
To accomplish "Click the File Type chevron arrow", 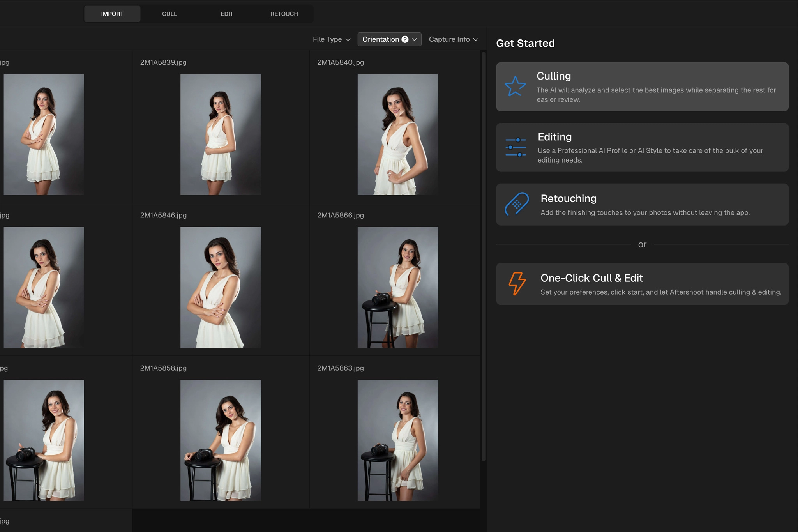I will pos(348,40).
